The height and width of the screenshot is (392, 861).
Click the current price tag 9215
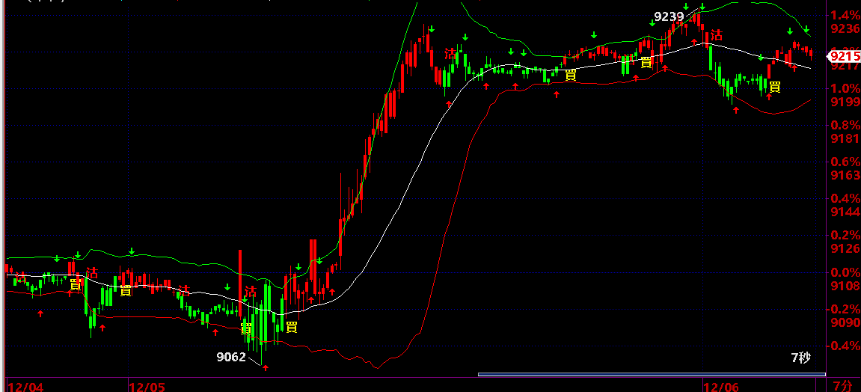pyautogui.click(x=844, y=56)
